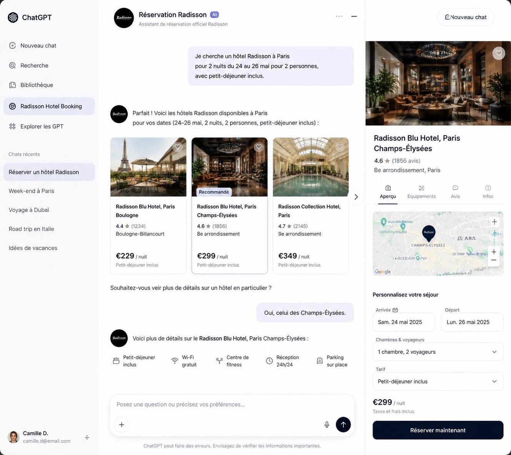511x455 pixels.
Task: Zoom in on the map with the plus button
Action: pyautogui.click(x=494, y=252)
